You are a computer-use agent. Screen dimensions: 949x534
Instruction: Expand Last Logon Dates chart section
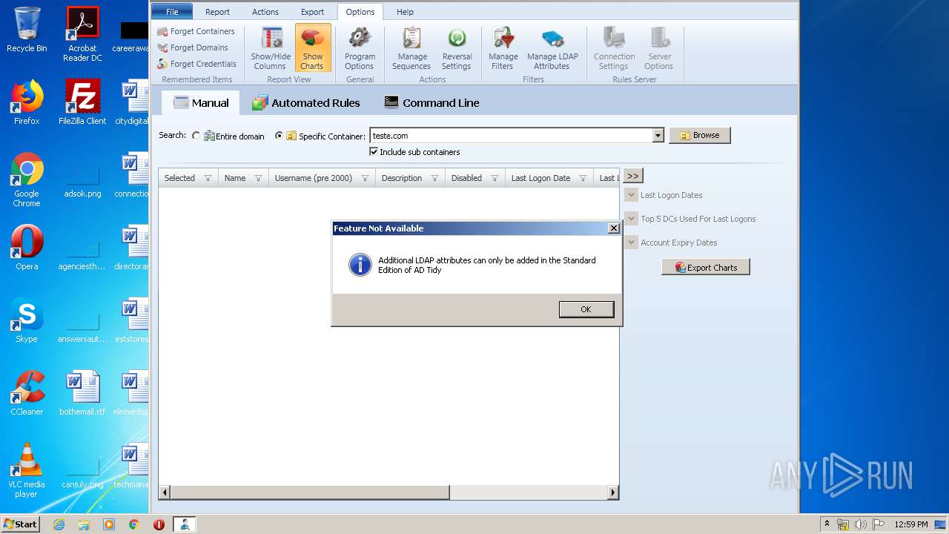point(631,195)
